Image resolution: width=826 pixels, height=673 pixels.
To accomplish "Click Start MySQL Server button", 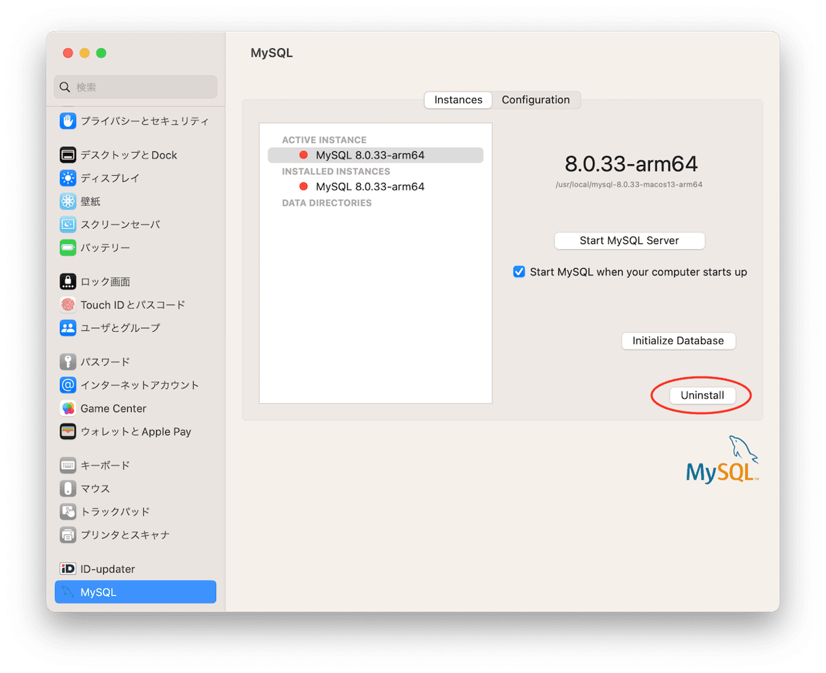I will tap(630, 240).
